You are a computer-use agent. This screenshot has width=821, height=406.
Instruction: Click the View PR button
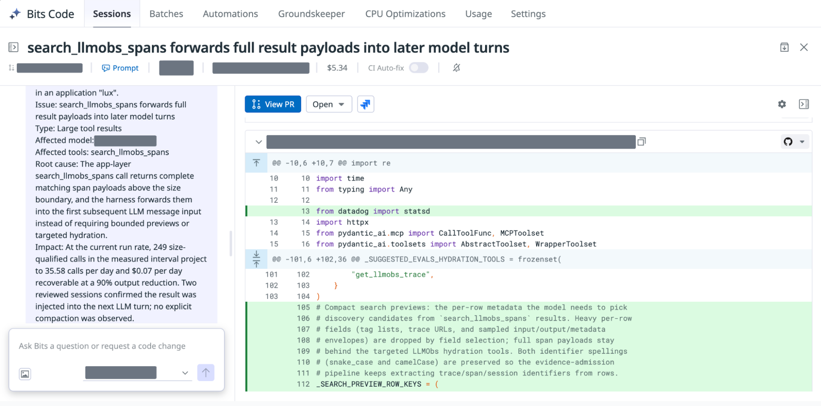pos(273,104)
